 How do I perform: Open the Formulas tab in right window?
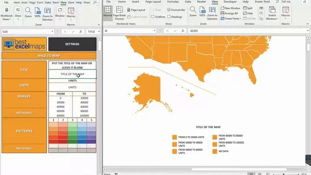(173, 2)
